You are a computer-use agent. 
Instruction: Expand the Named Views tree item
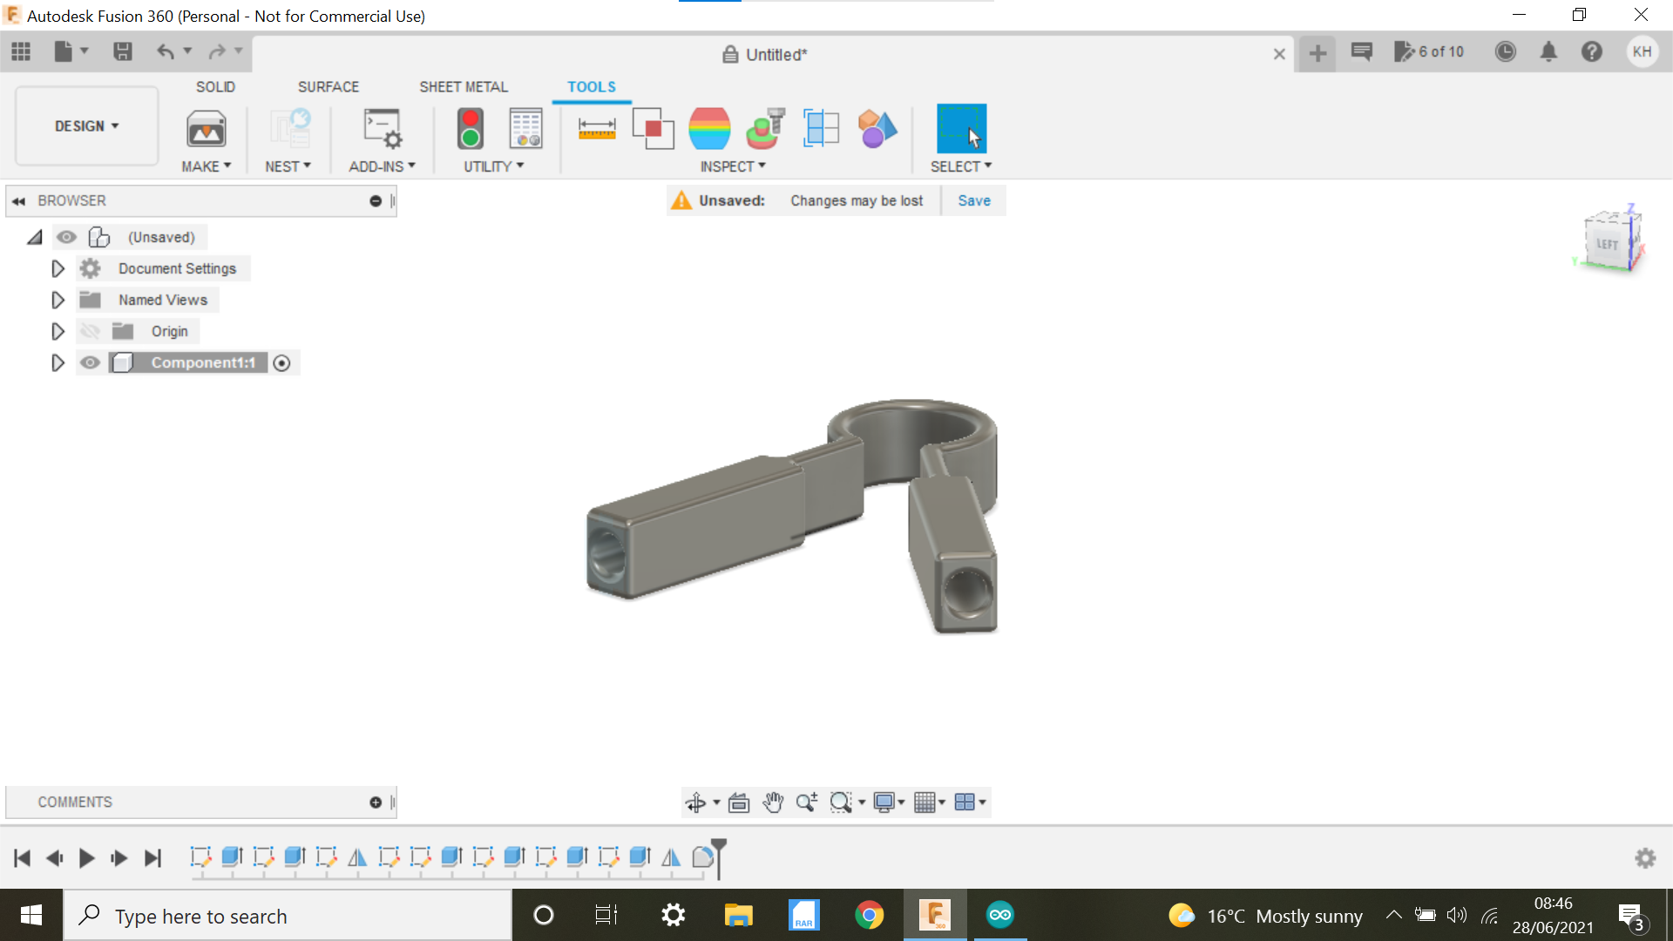coord(58,300)
